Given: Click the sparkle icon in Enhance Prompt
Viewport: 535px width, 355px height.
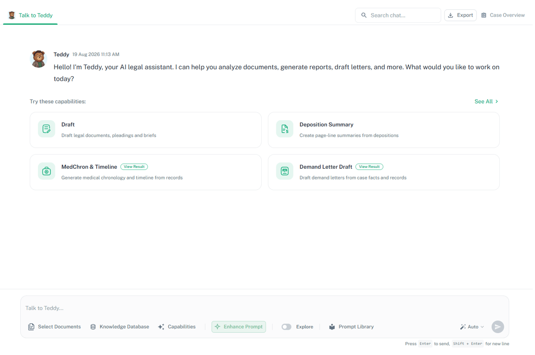Looking at the screenshot, I should click(218, 327).
